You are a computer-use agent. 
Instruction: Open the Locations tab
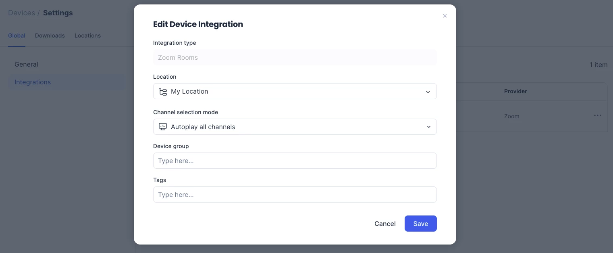click(87, 36)
